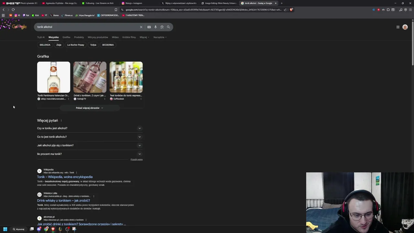
Task: Open the Google logo home link
Action: click(19, 27)
